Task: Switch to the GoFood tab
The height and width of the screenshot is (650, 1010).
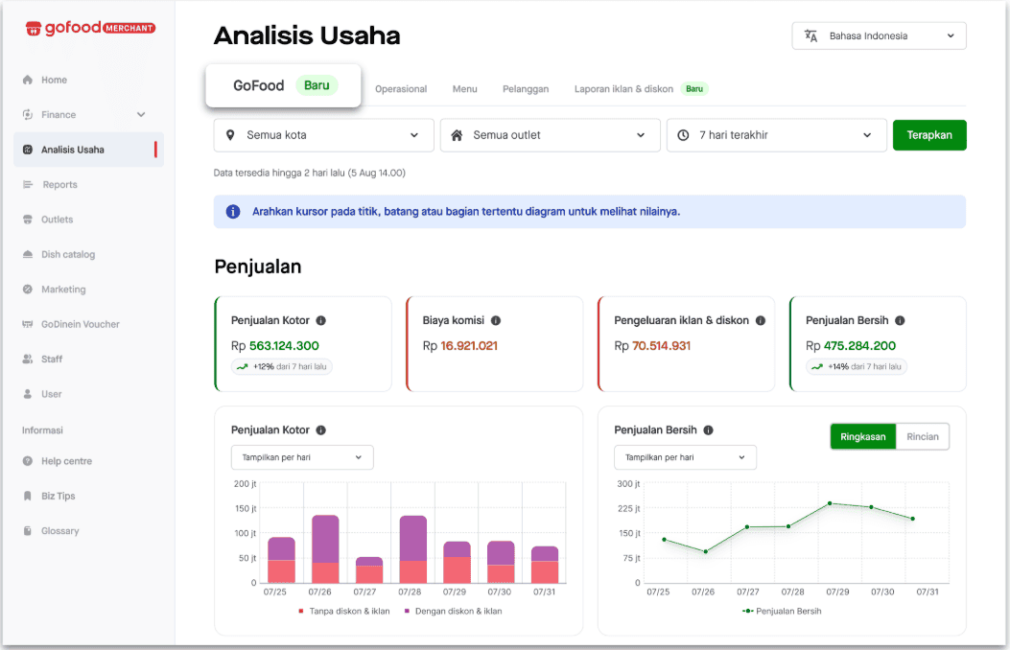Action: (x=283, y=85)
